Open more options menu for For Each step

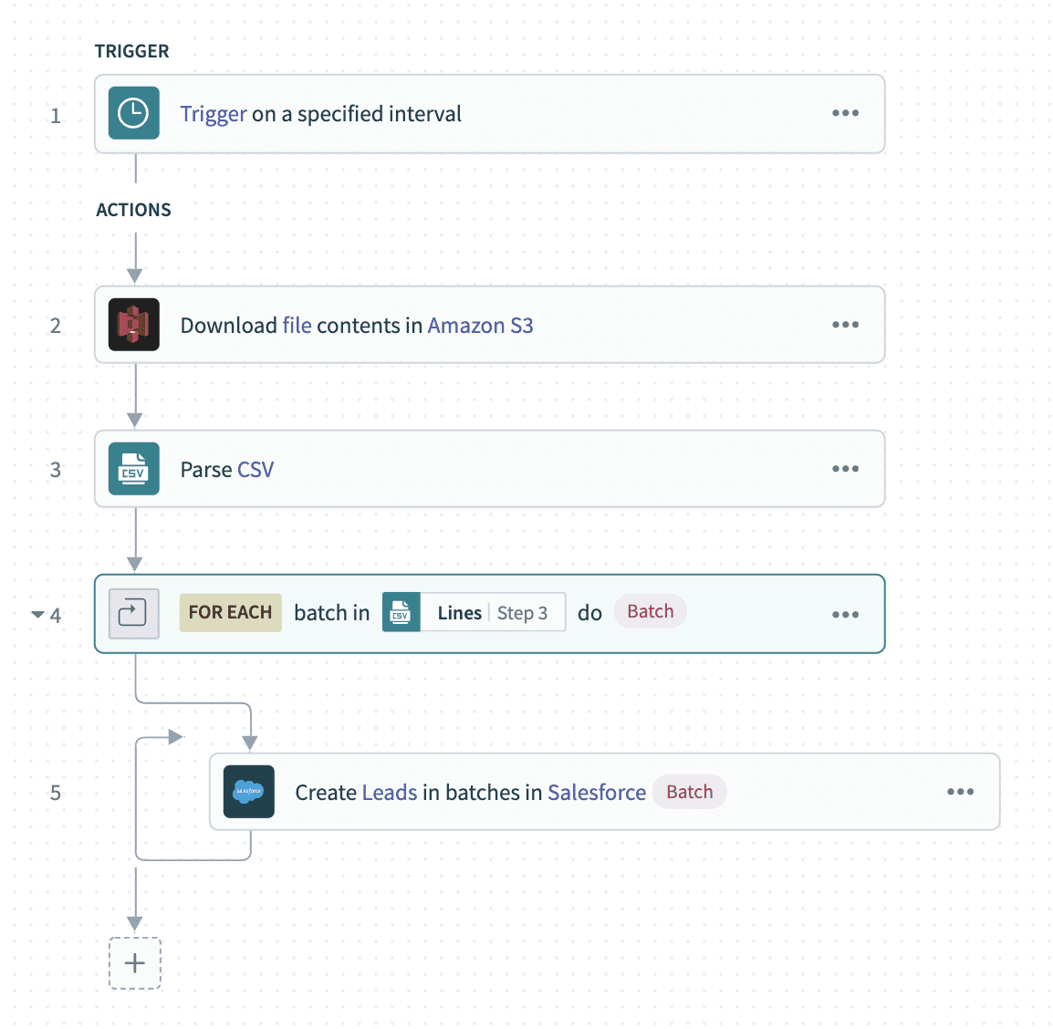(845, 615)
